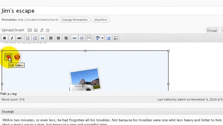The width and height of the screenshot is (223, 125).
Task: Click the permalink URL text
Action: point(38,20)
